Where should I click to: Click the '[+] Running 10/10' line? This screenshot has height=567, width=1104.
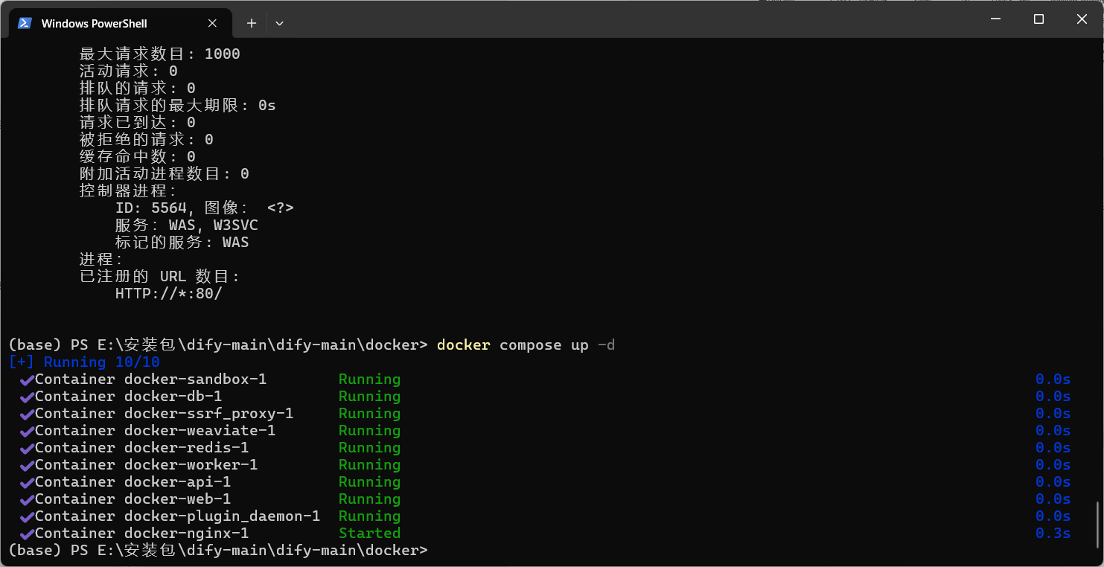pyautogui.click(x=84, y=362)
